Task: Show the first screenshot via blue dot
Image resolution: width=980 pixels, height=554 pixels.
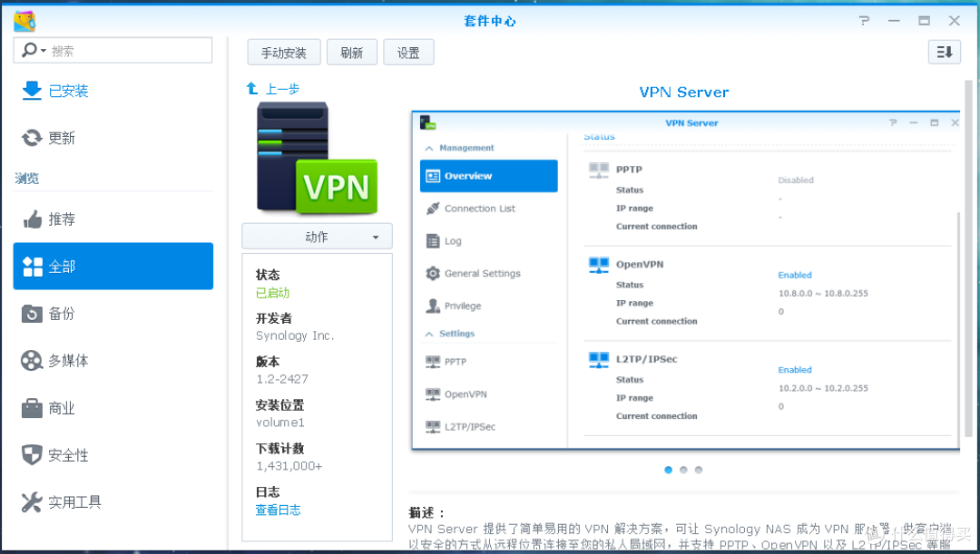Action: (668, 470)
